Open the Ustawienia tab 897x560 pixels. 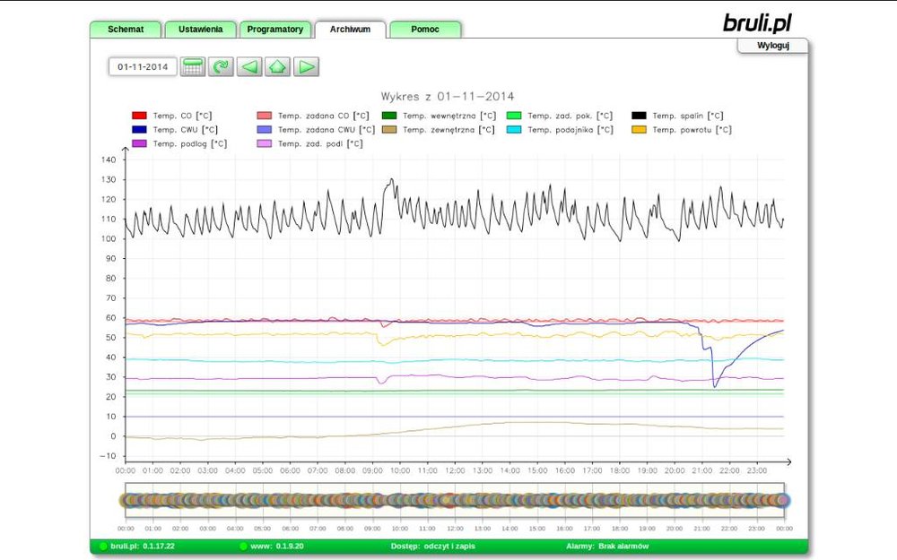tap(201, 30)
